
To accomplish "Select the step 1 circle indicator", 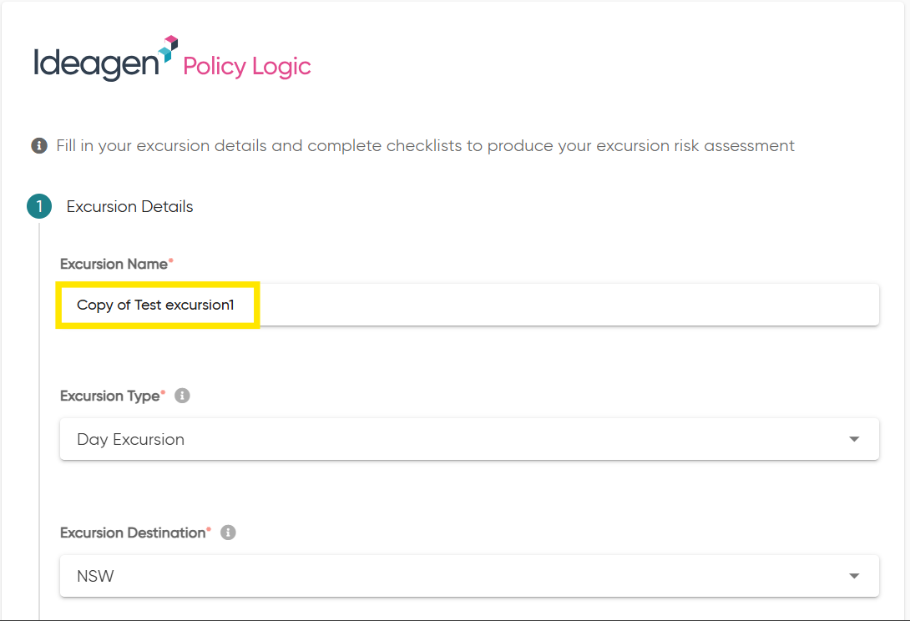I will 39,207.
